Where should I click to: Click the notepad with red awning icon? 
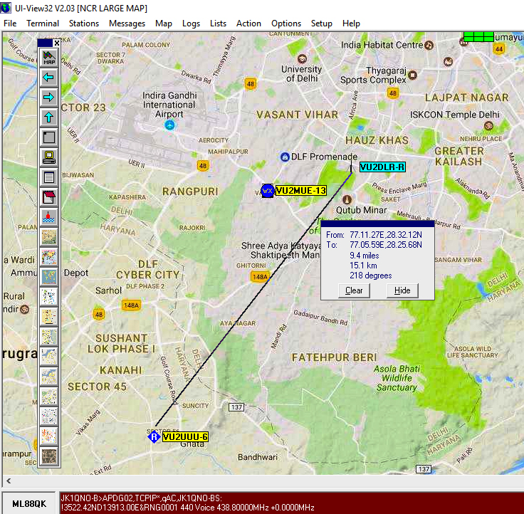tap(49, 197)
